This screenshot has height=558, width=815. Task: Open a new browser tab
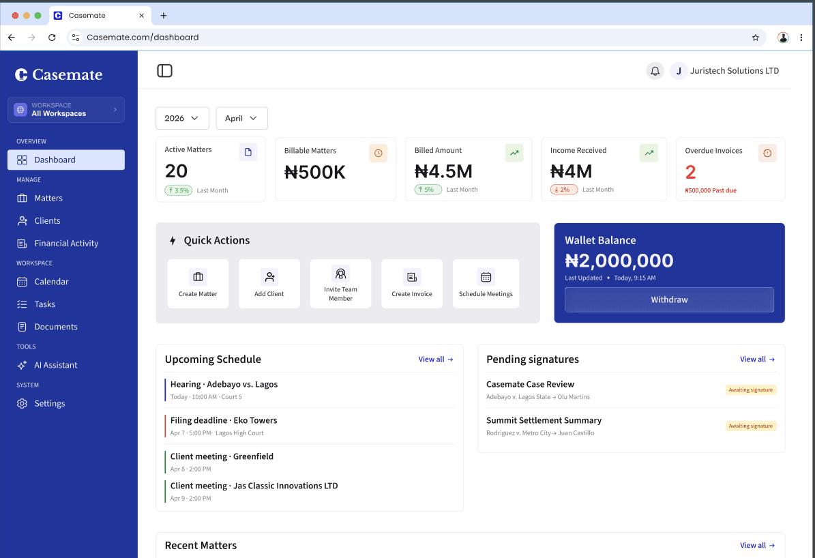tap(163, 16)
